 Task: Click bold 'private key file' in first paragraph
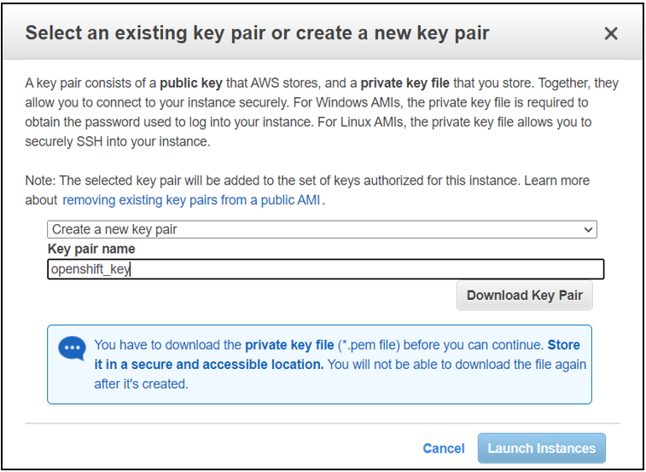coord(405,83)
